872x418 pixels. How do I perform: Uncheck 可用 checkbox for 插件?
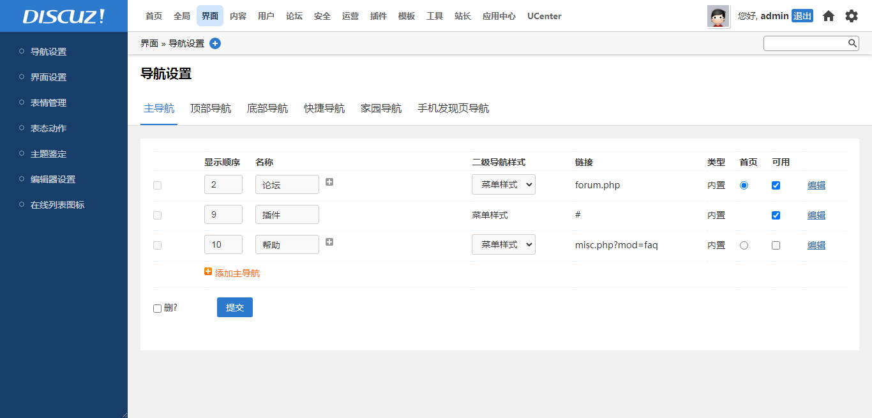(776, 215)
